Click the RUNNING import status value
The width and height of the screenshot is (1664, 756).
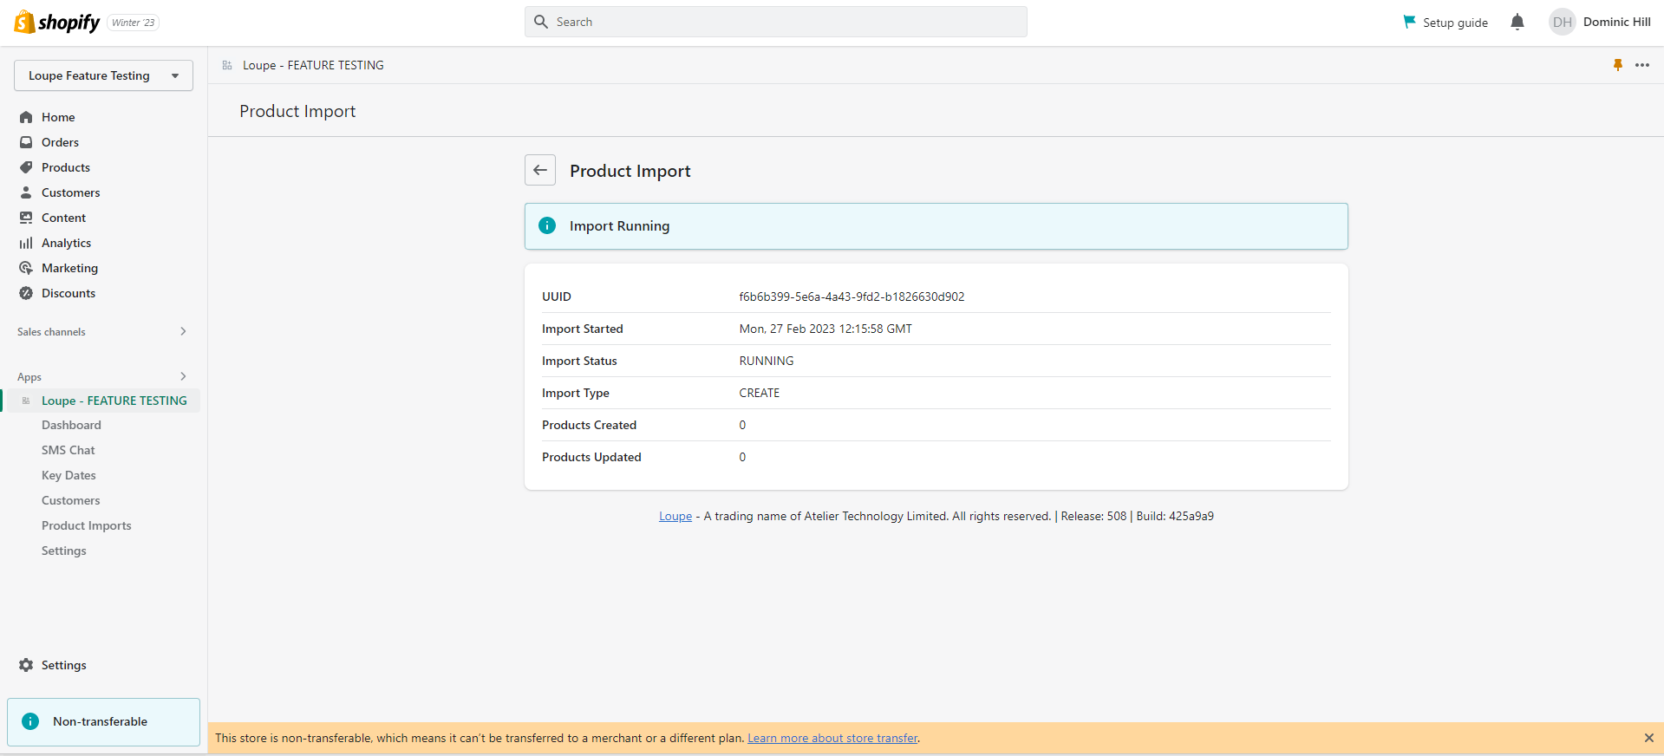(x=767, y=361)
